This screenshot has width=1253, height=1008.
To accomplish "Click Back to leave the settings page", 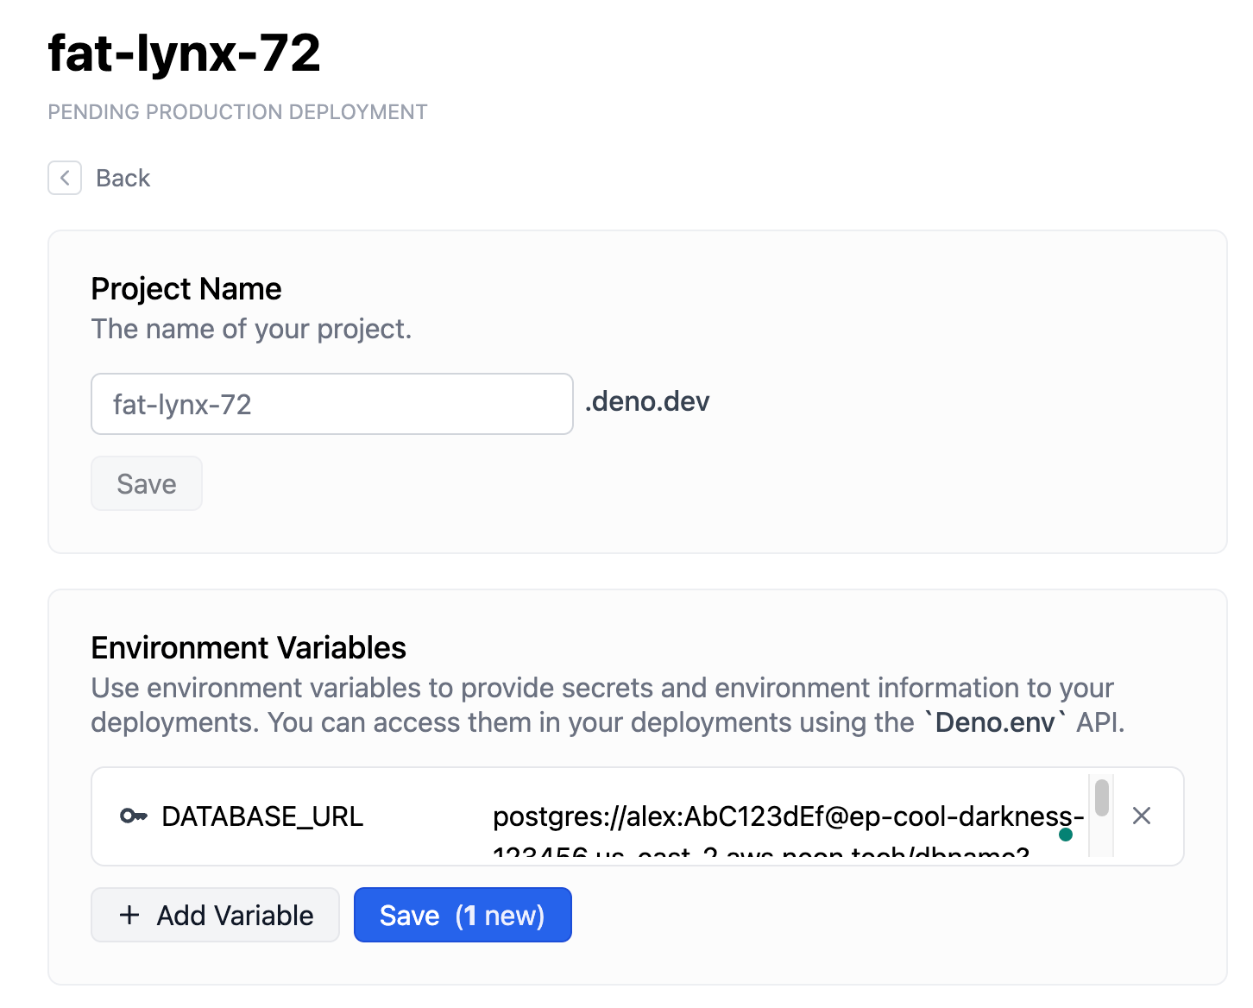I will (123, 178).
